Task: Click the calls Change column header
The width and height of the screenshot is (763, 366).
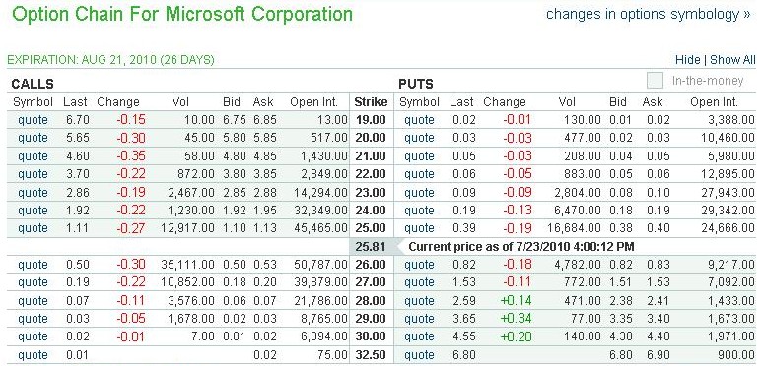Action: tap(118, 102)
